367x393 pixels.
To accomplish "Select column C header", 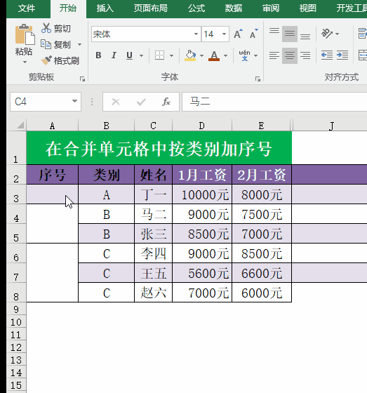I will (x=153, y=126).
